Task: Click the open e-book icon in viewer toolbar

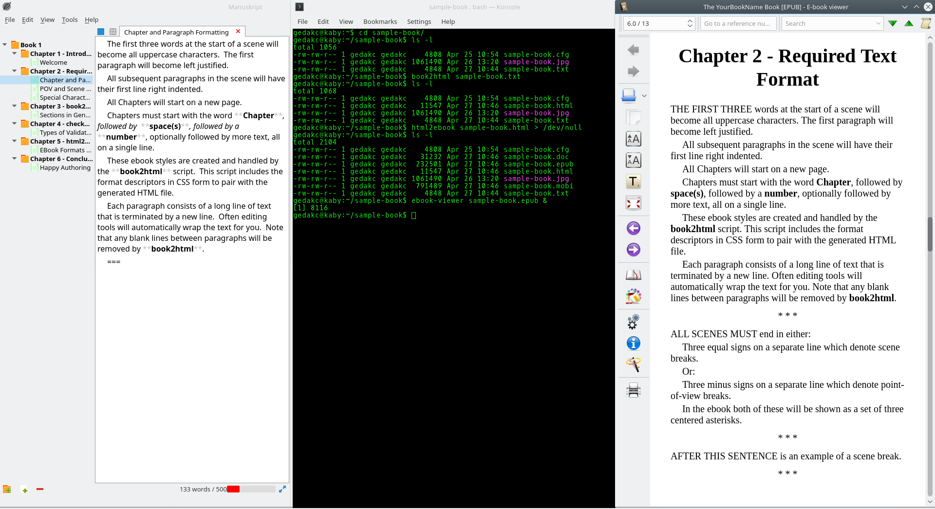Action: (629, 95)
